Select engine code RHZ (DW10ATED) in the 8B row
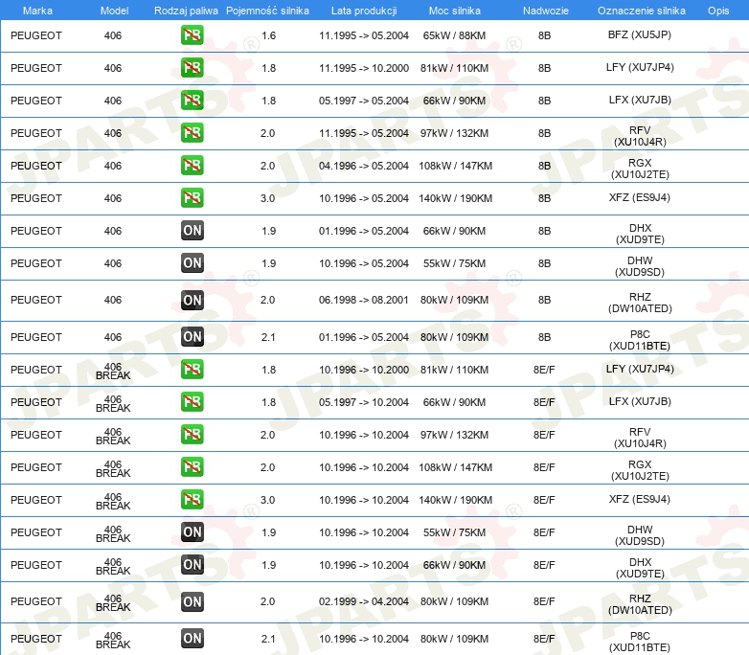 [640, 303]
